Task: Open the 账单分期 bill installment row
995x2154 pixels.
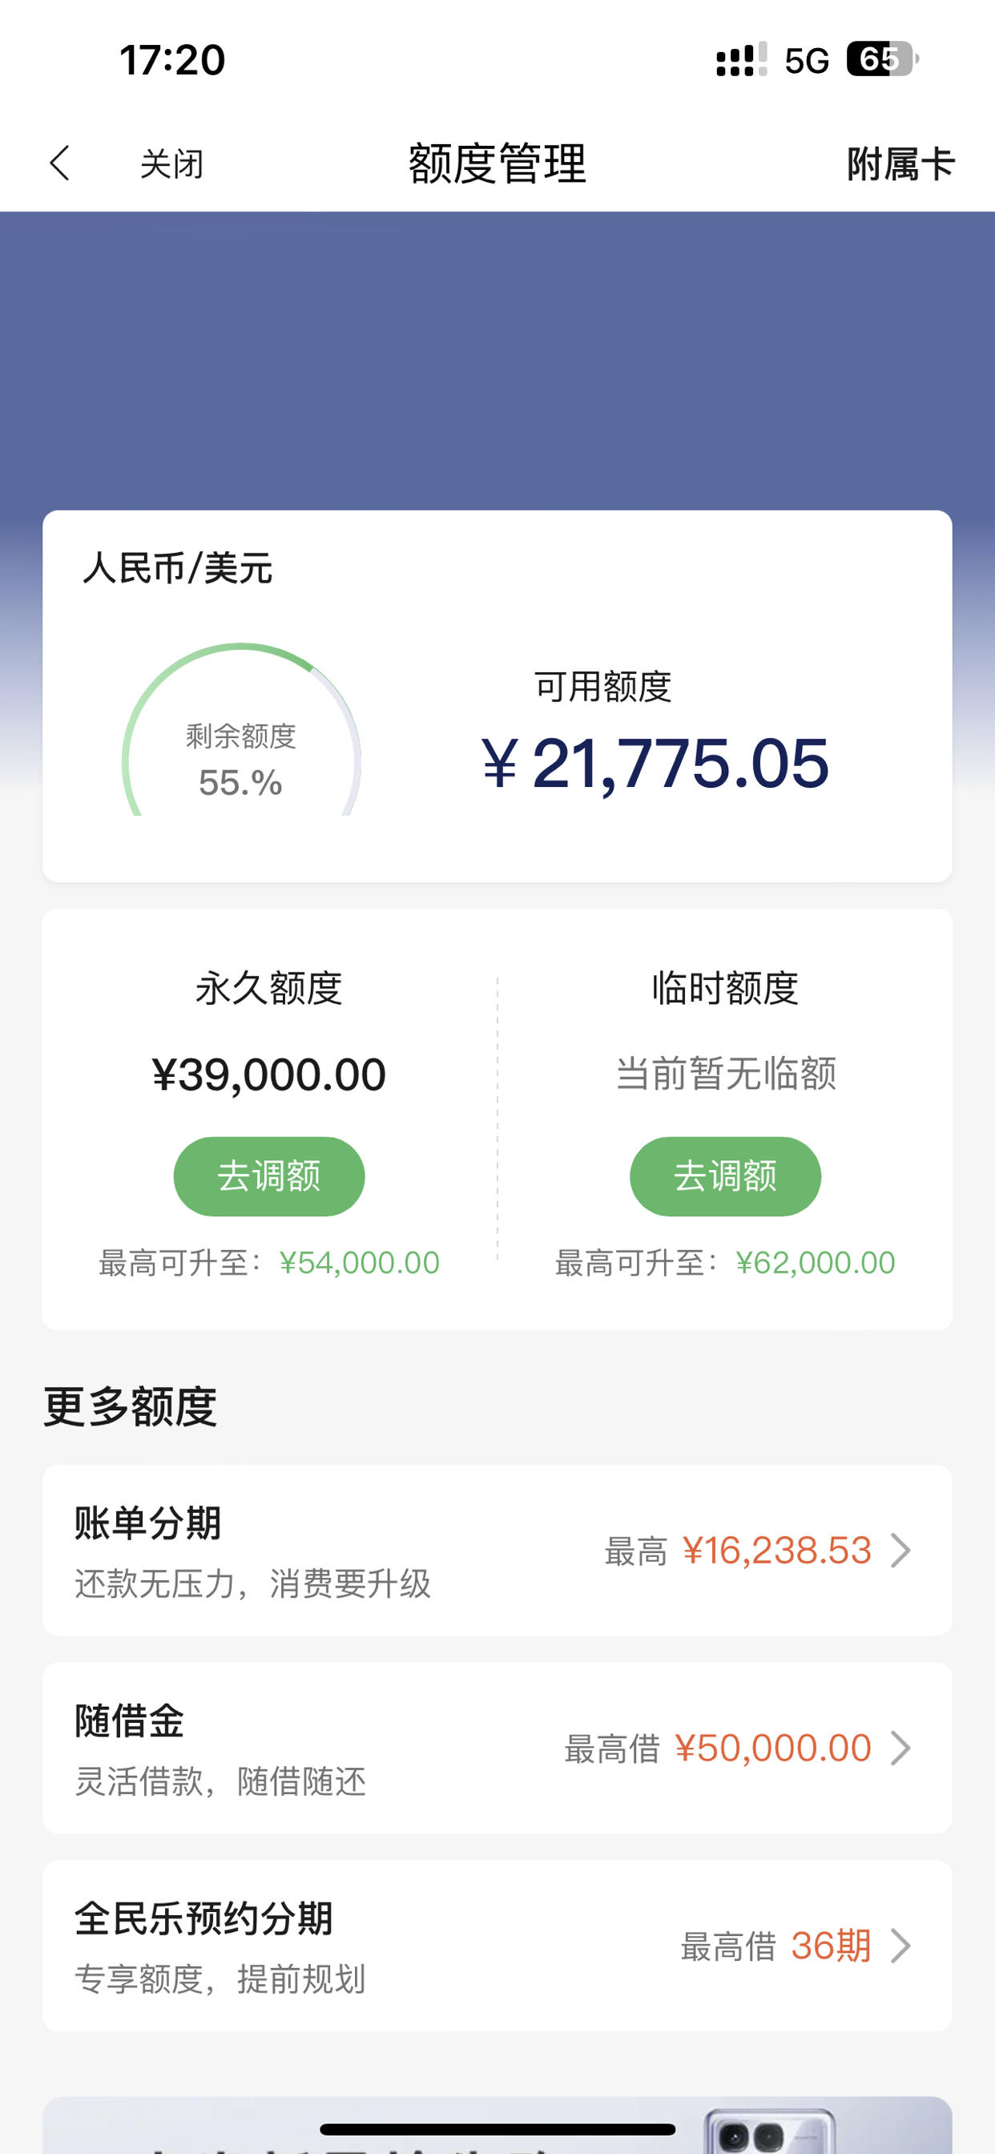Action: tap(497, 1551)
